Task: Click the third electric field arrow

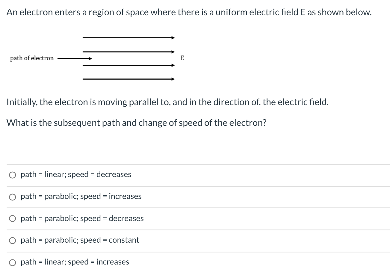Action: pyautogui.click(x=129, y=65)
